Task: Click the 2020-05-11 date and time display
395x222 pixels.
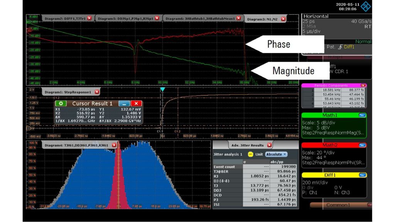Action: point(348,7)
